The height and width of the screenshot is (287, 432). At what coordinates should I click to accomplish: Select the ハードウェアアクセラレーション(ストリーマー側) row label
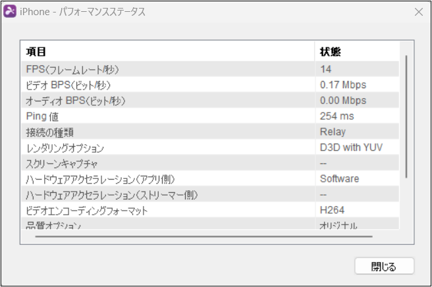[112, 196]
